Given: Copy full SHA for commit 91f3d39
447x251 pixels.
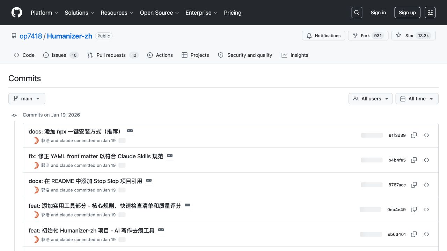Looking at the screenshot, I should pos(414,135).
